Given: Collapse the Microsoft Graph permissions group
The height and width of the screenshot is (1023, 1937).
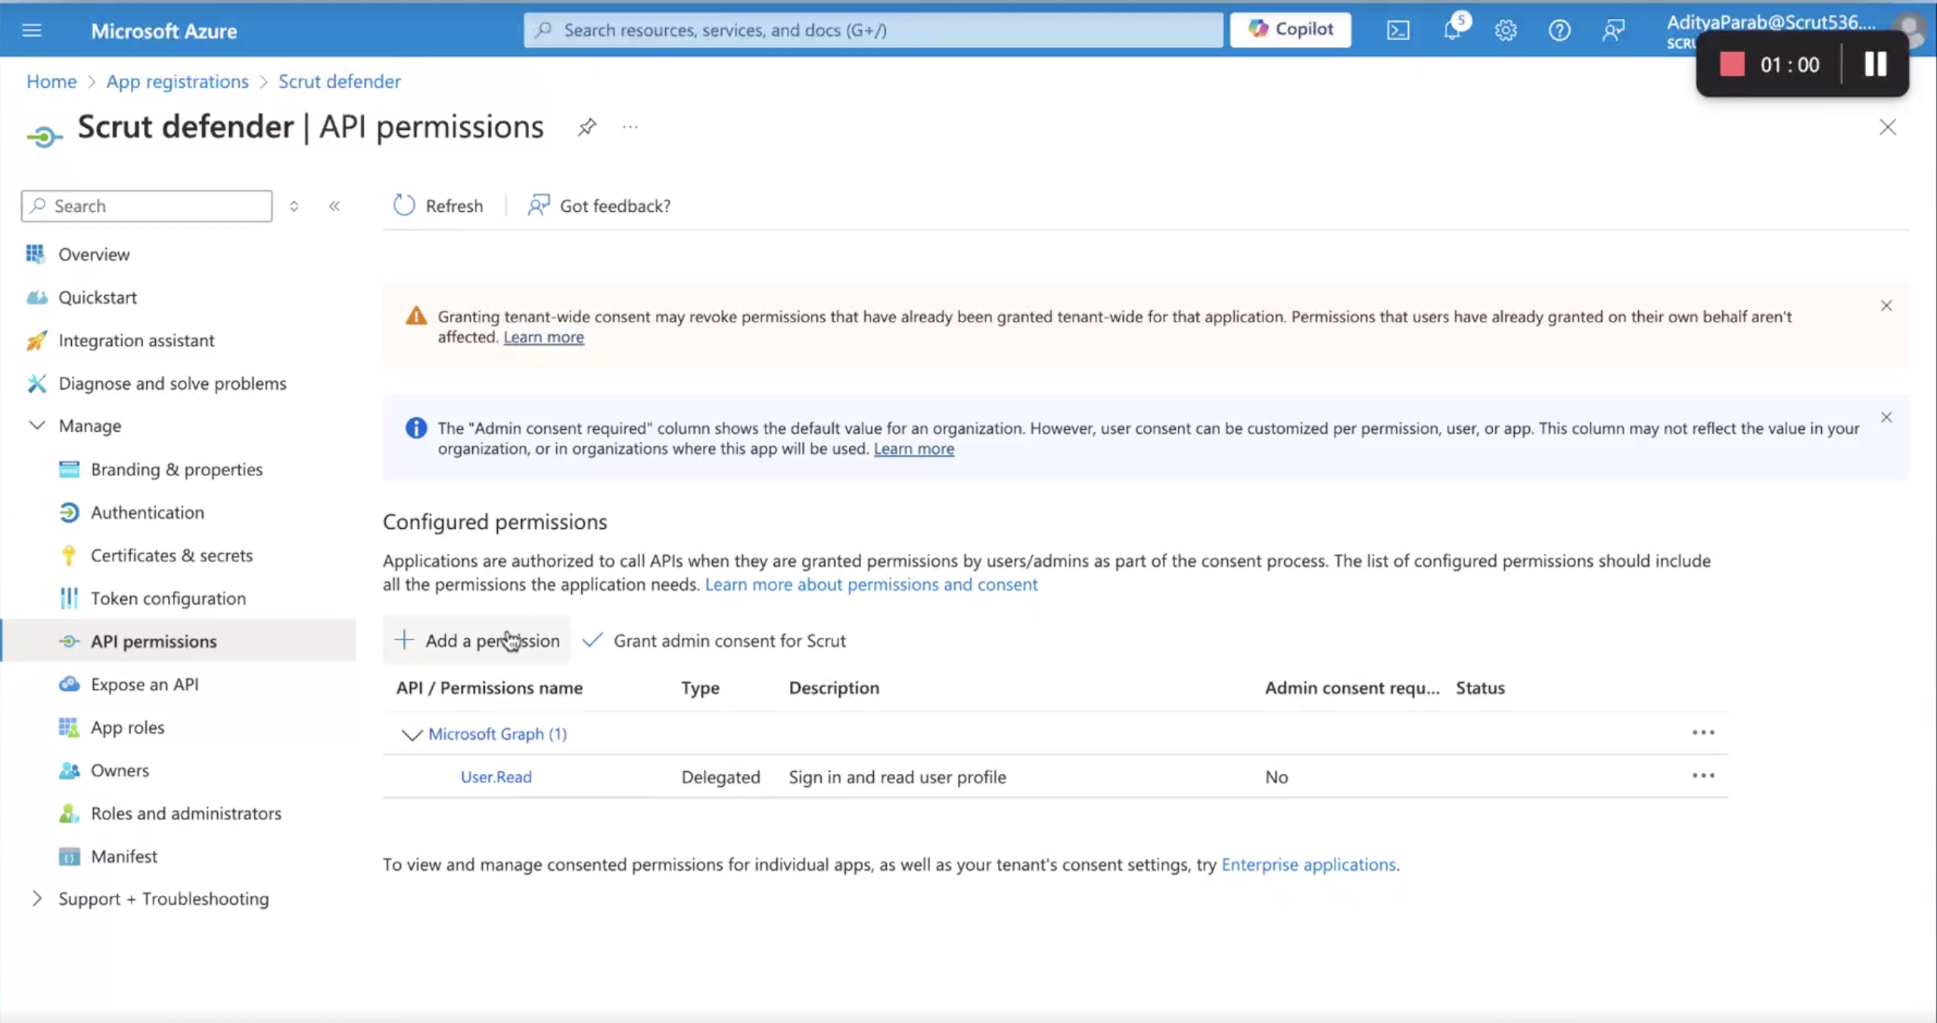Looking at the screenshot, I should point(411,734).
